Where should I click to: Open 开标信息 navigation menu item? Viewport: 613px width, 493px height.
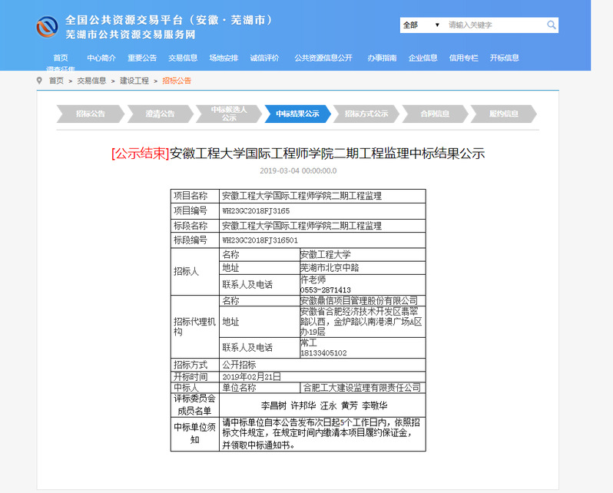point(504,58)
